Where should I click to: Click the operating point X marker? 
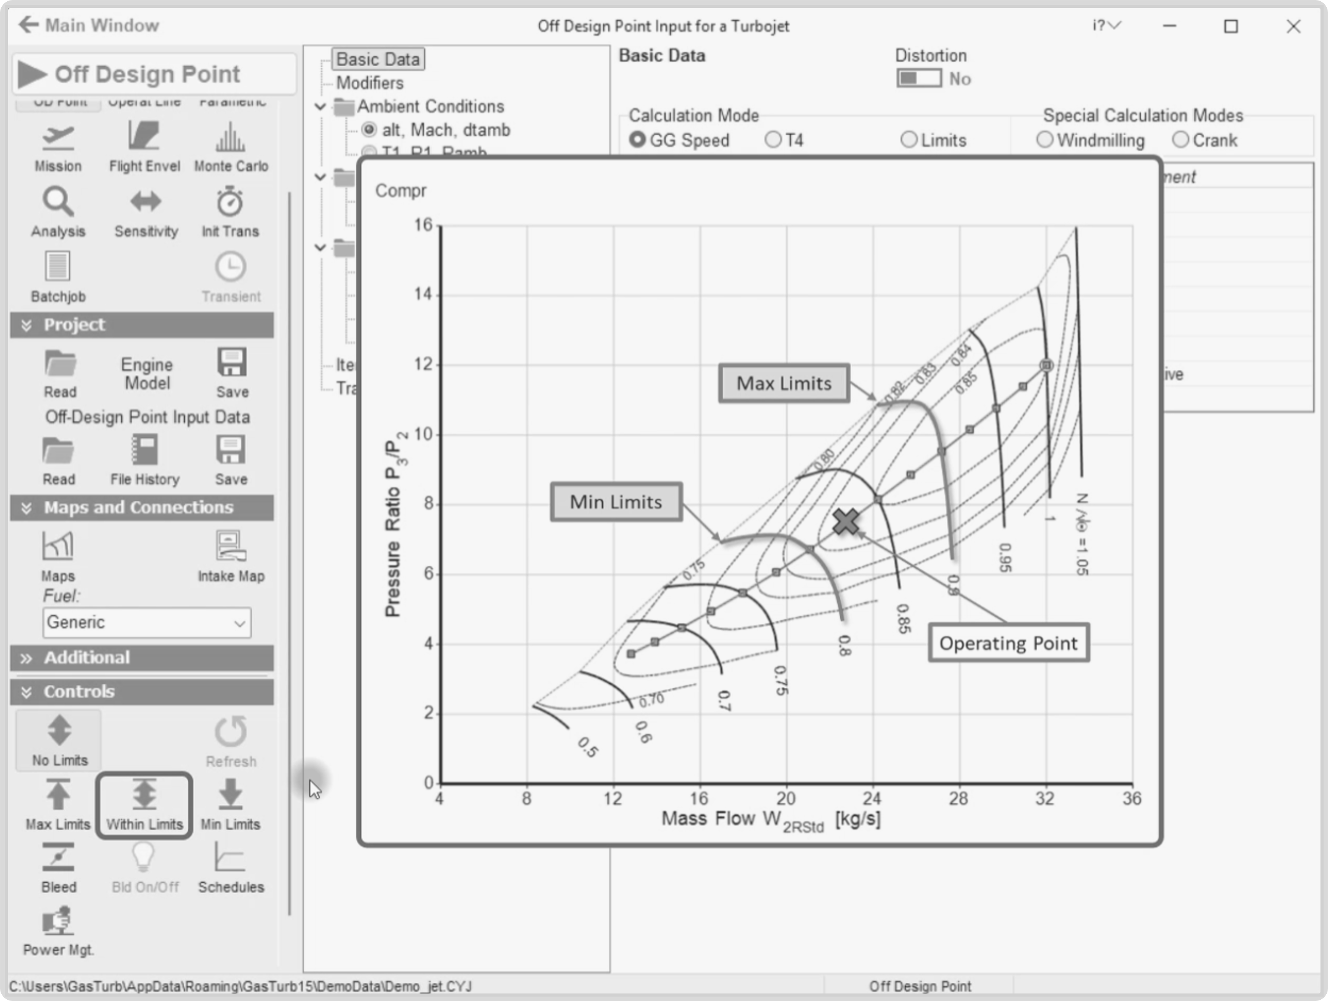click(845, 521)
